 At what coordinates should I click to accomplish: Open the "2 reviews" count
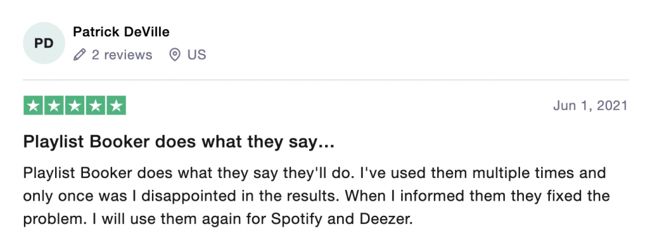(x=122, y=54)
